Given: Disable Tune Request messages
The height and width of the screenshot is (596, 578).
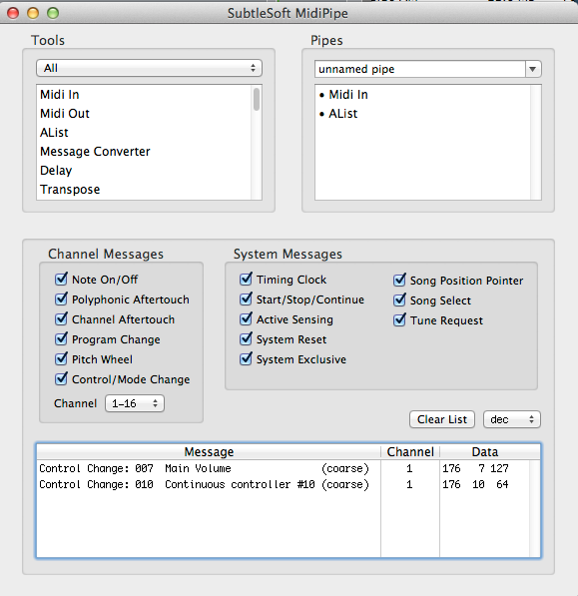Looking at the screenshot, I should click(399, 320).
